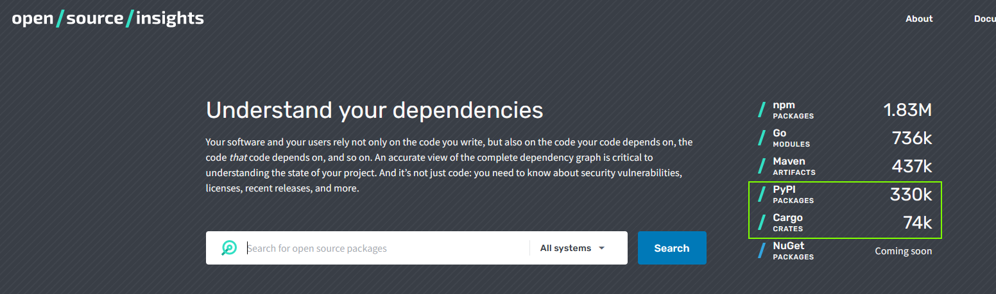
Task: Click the blue Search button
Action: [x=672, y=248]
